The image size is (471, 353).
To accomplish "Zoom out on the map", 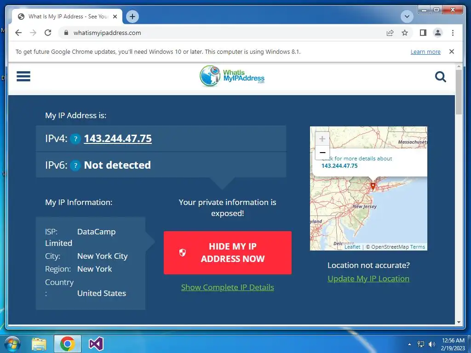I will [322, 153].
